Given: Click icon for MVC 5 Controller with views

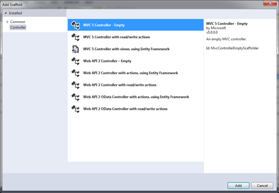Looking at the screenshot, I should 75,49.
